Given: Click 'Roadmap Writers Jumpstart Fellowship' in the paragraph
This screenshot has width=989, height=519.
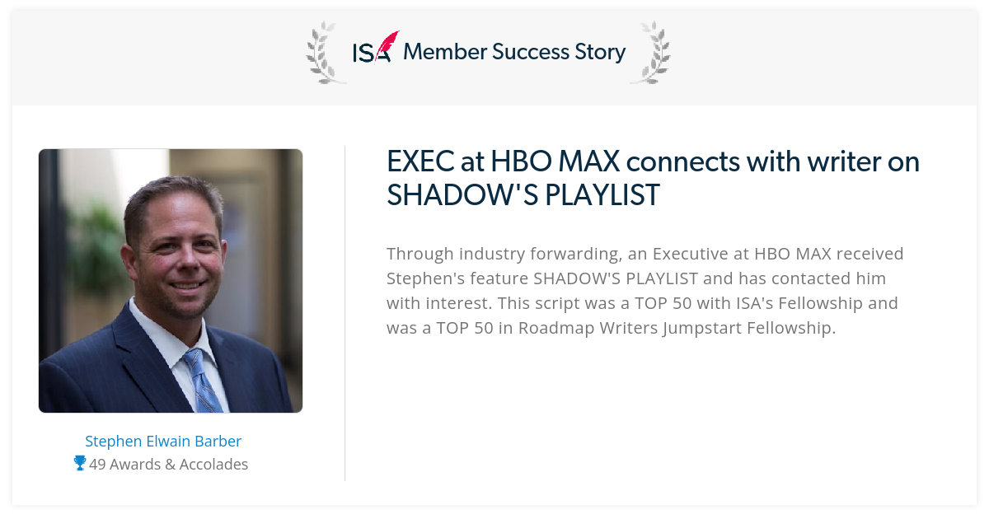Looking at the screenshot, I should [x=677, y=329].
